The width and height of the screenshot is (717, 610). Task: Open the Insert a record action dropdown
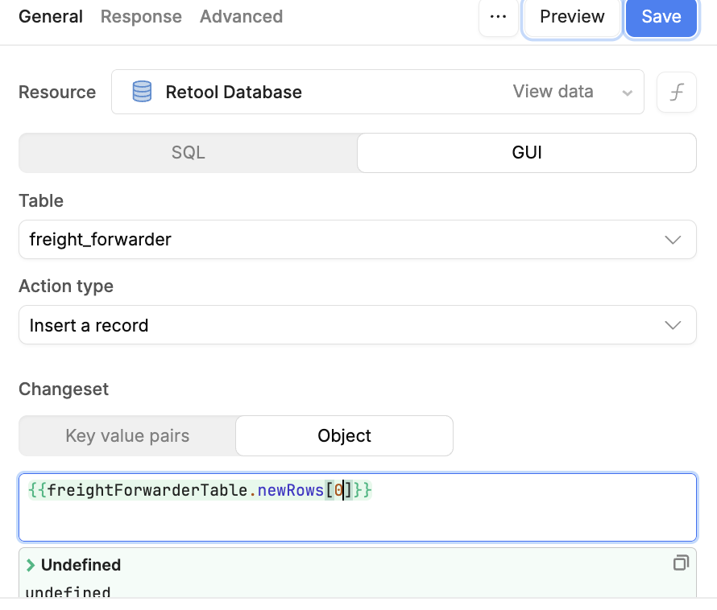point(358,325)
